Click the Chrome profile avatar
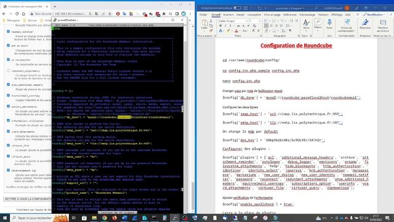 [x=183, y=14]
